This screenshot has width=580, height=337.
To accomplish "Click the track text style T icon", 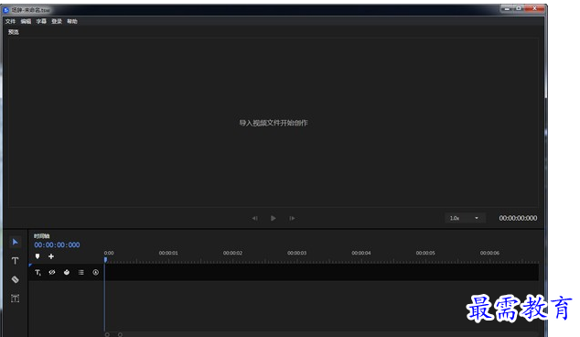I will (38, 273).
